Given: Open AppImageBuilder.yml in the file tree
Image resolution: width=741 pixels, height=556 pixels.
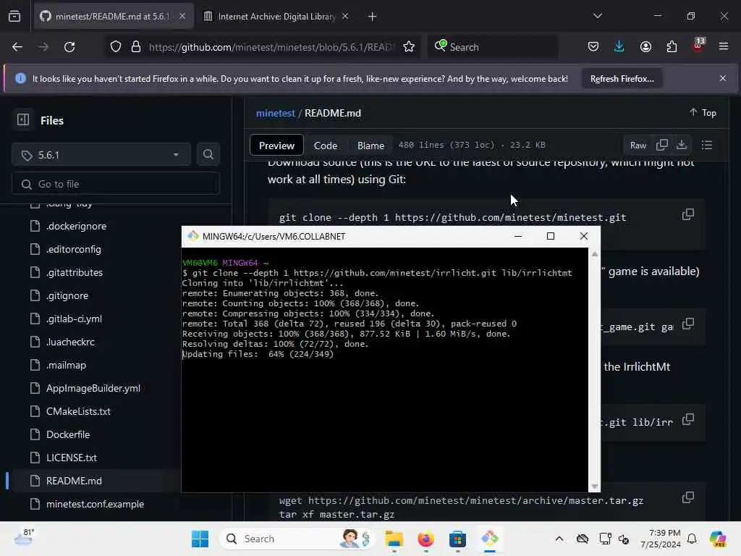Looking at the screenshot, I should point(93,388).
